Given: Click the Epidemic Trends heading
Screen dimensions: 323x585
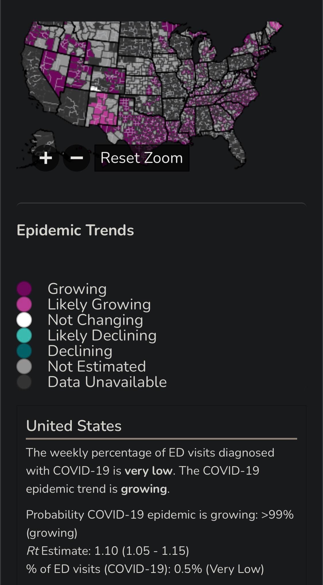Looking at the screenshot, I should [75, 230].
